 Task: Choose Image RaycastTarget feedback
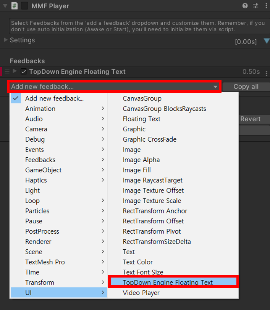(173, 180)
